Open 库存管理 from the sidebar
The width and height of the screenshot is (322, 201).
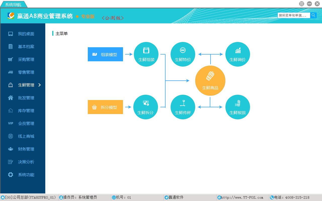click(26, 111)
